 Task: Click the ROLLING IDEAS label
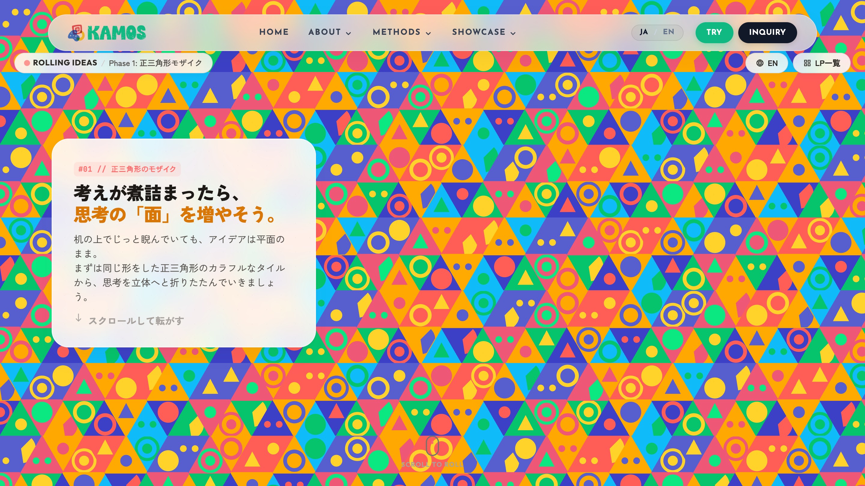pos(65,63)
